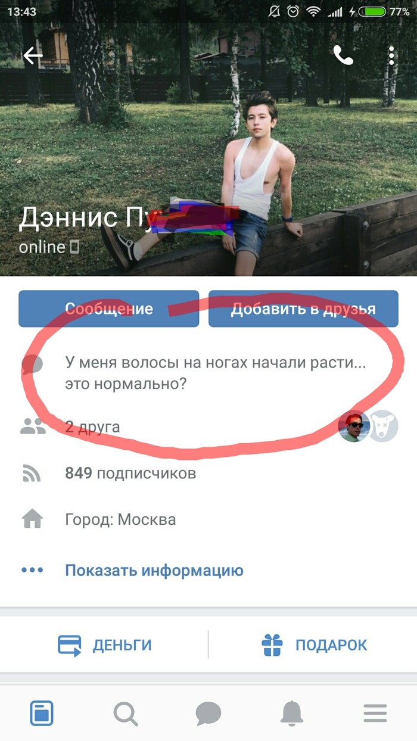Expand Показать информацию
Viewport: 417px width, 741px height.
(x=154, y=570)
